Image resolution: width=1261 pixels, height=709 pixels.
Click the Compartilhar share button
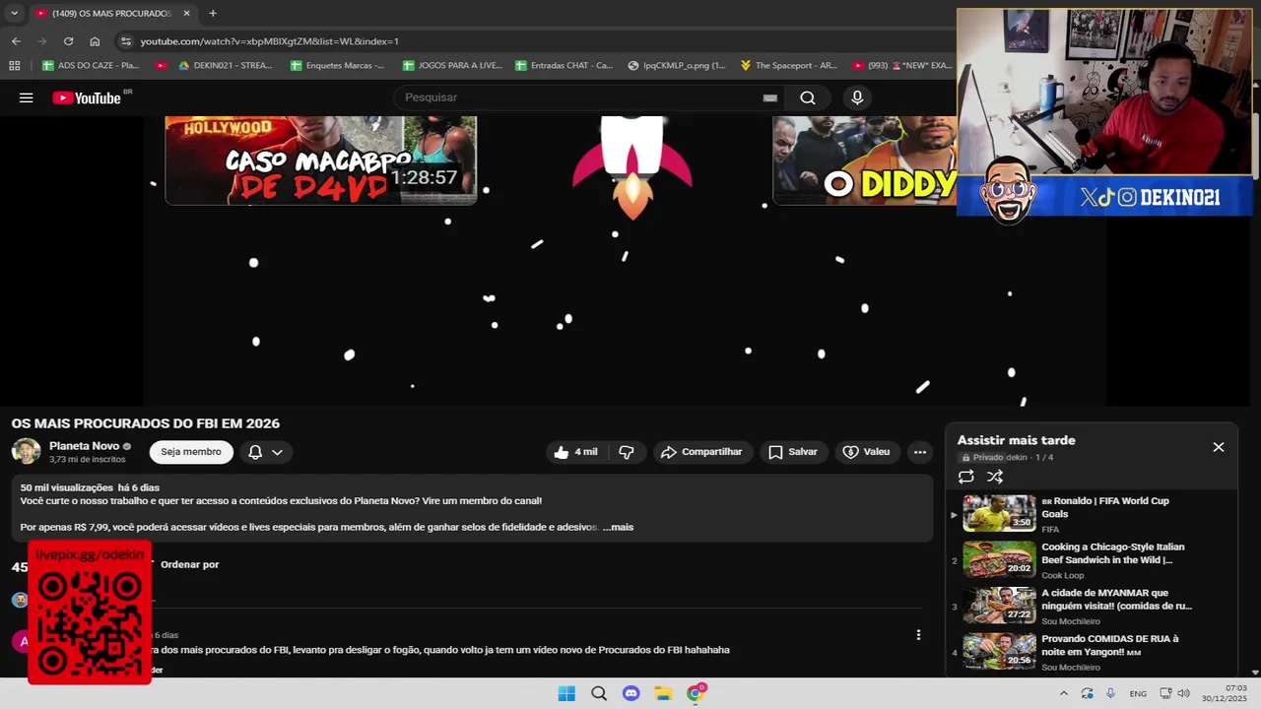coord(701,452)
